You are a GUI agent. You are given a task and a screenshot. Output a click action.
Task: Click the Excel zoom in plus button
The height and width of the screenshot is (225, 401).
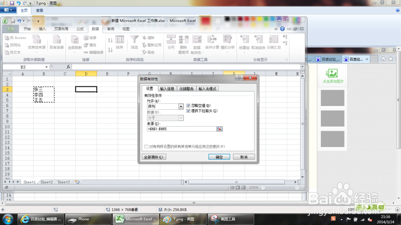[297, 187]
